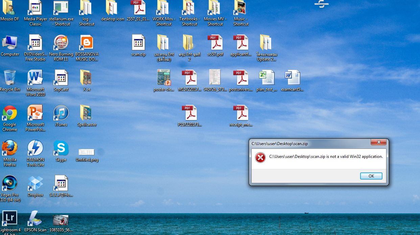Click OK in the error dialog
420x235 pixels.
tap(371, 176)
